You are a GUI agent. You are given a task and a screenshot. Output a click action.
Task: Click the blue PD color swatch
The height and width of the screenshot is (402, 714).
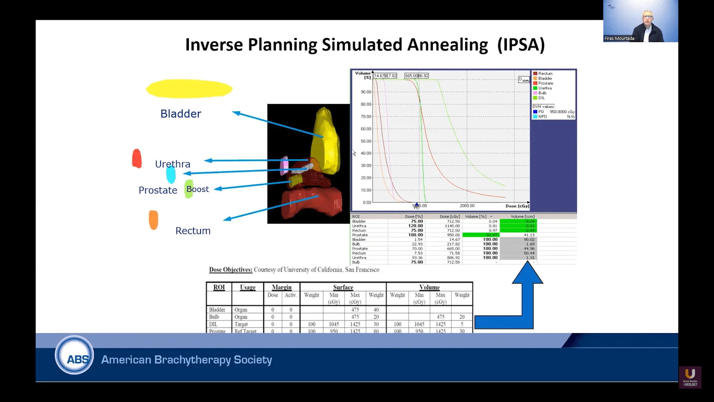535,112
